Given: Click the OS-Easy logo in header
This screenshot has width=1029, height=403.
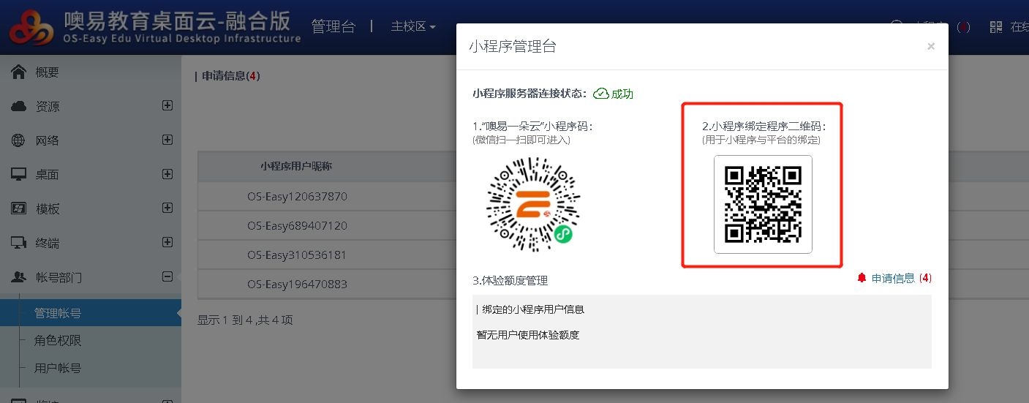Looking at the screenshot, I should 31,28.
